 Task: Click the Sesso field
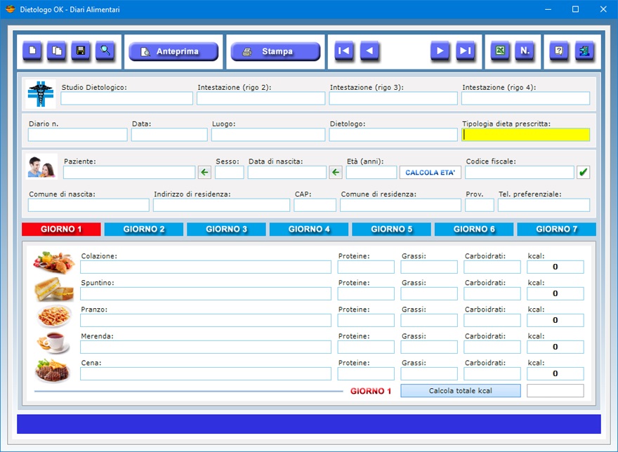coord(230,173)
